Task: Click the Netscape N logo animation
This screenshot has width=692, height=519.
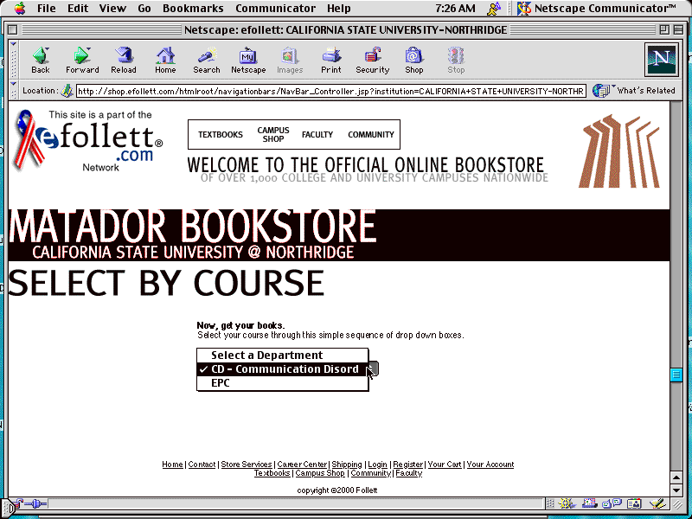Action: click(x=661, y=59)
